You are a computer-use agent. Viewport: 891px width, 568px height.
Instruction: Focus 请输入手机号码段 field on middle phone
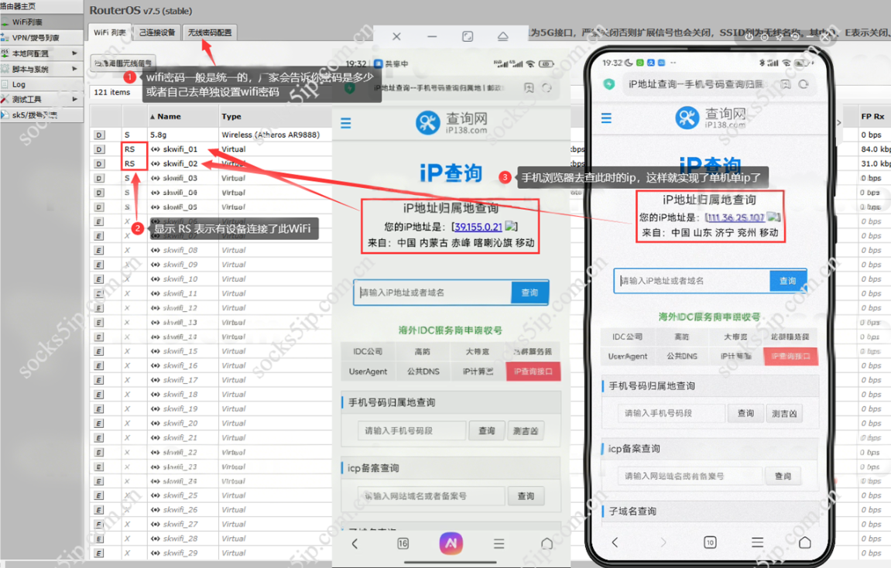(x=412, y=431)
